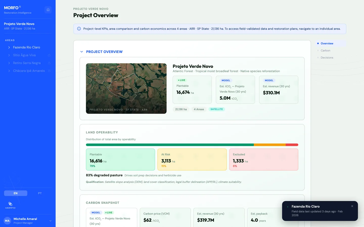364x227 pixels.
Task: Expand the Fazenda Rio Claro area tree item
Action: (x=9, y=47)
